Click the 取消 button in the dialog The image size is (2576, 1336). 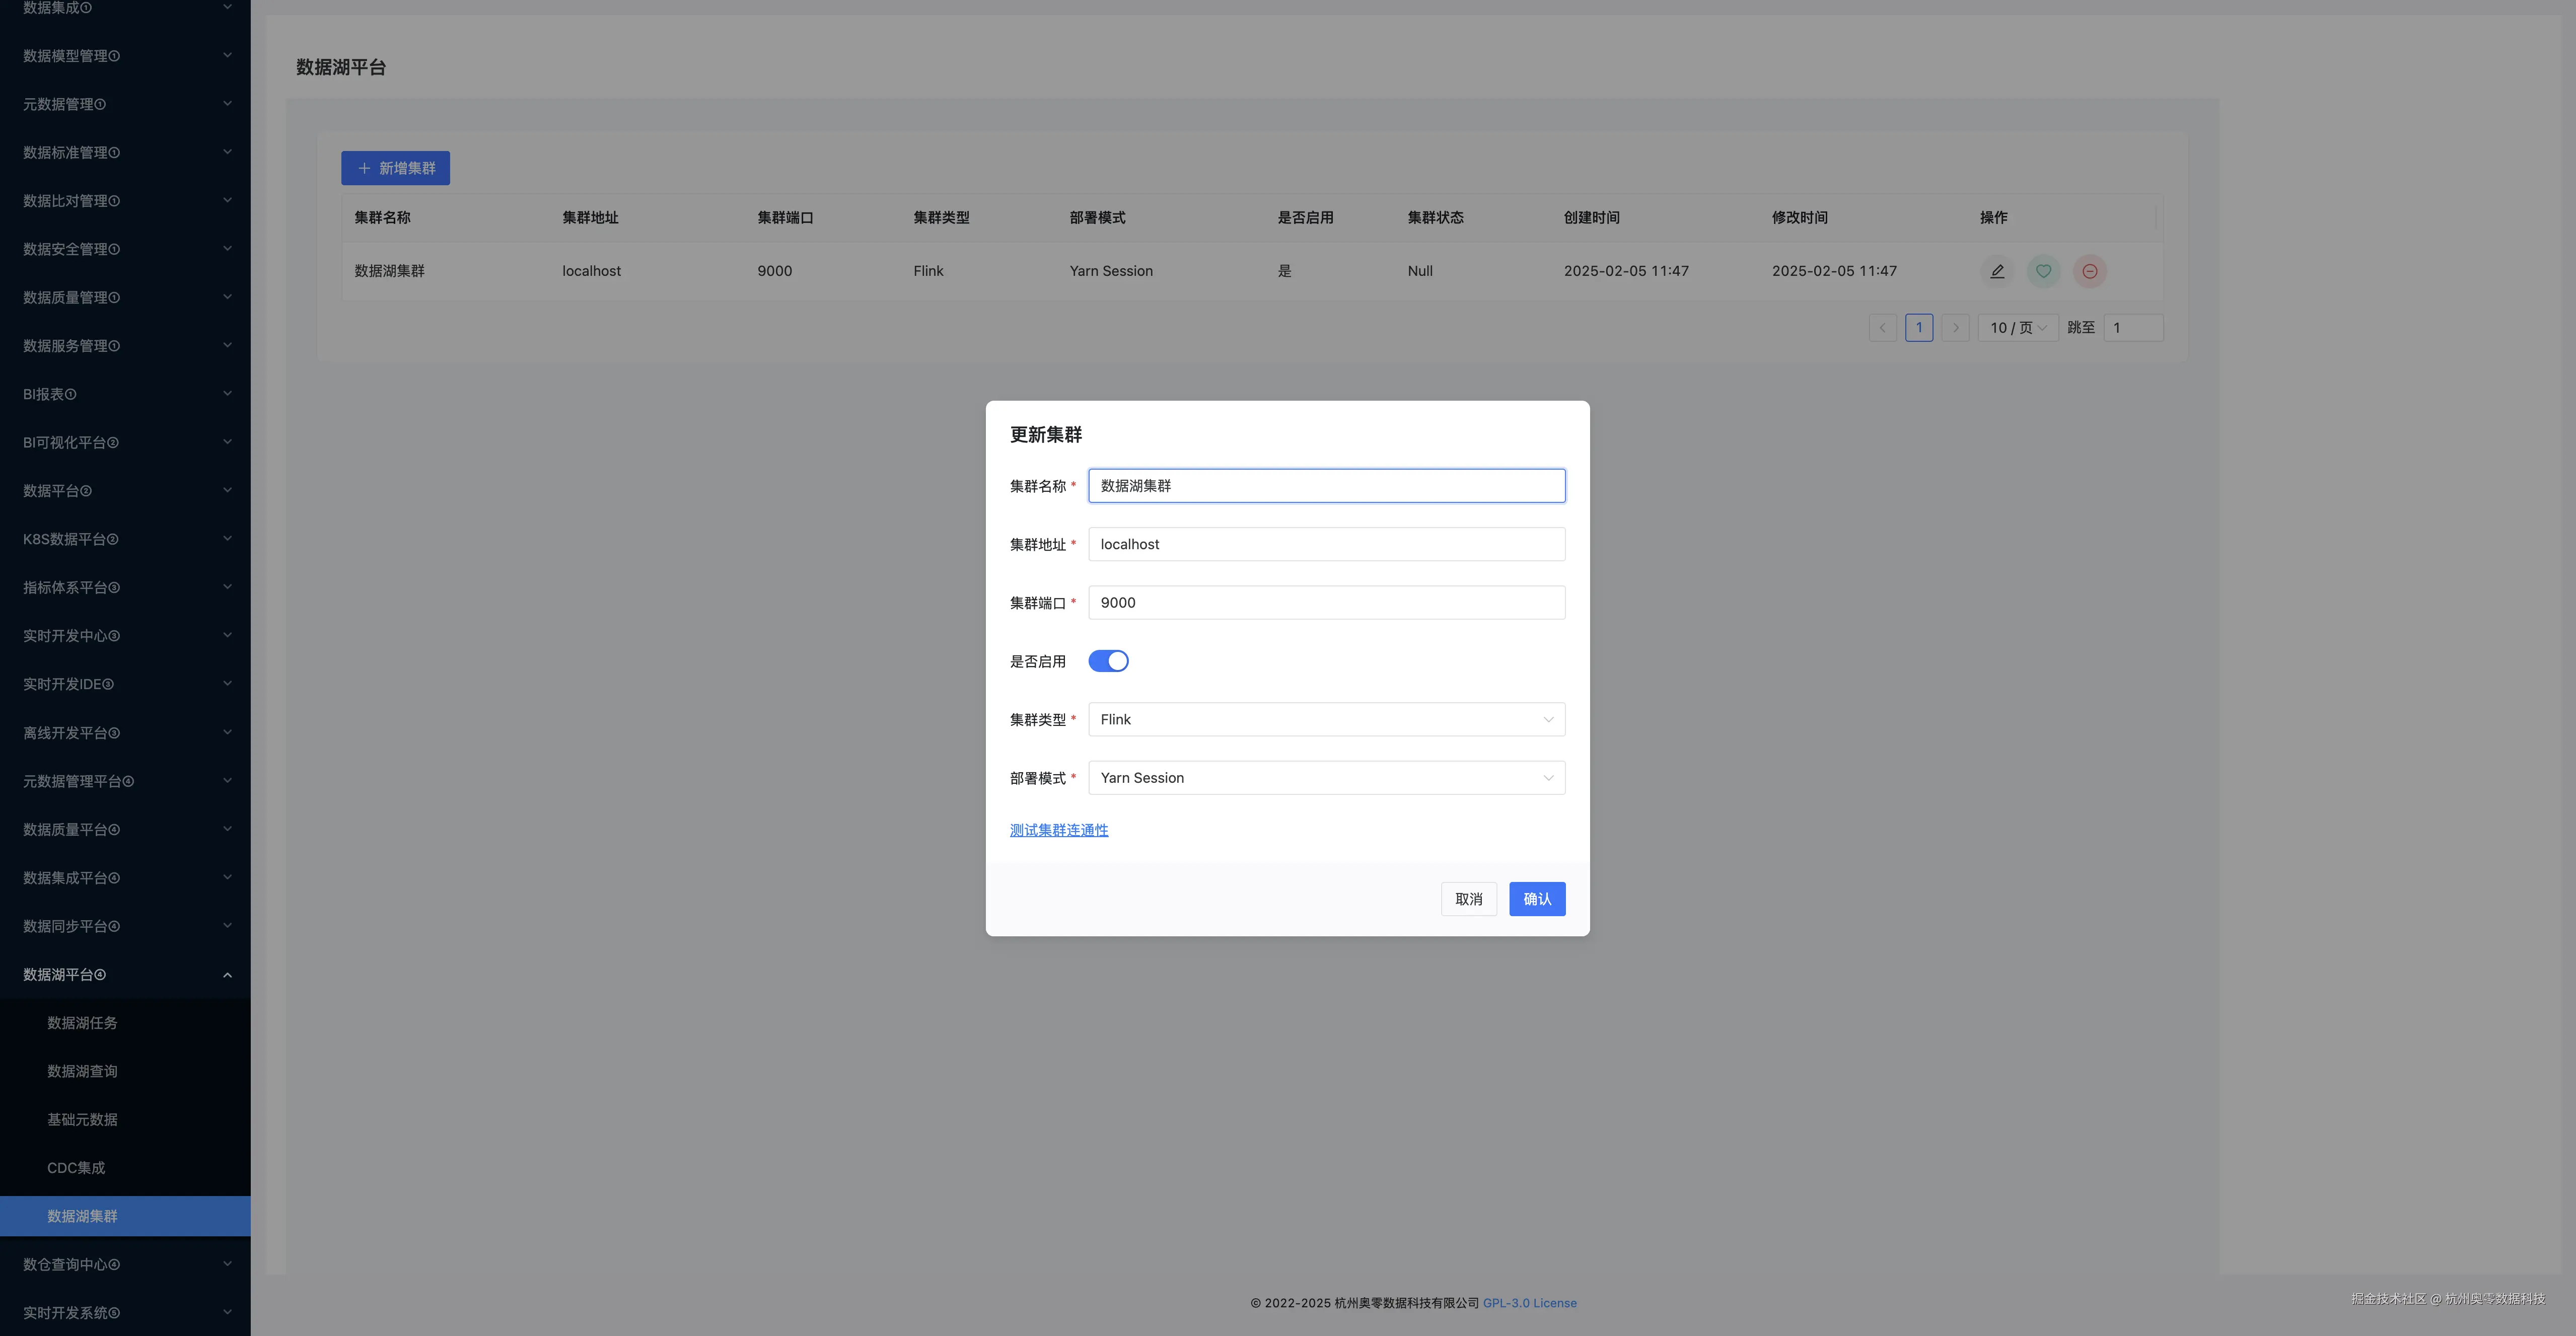[1468, 899]
